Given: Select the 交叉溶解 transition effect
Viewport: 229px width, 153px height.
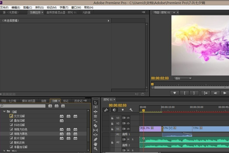Looking at the screenshot, I should (19, 116).
